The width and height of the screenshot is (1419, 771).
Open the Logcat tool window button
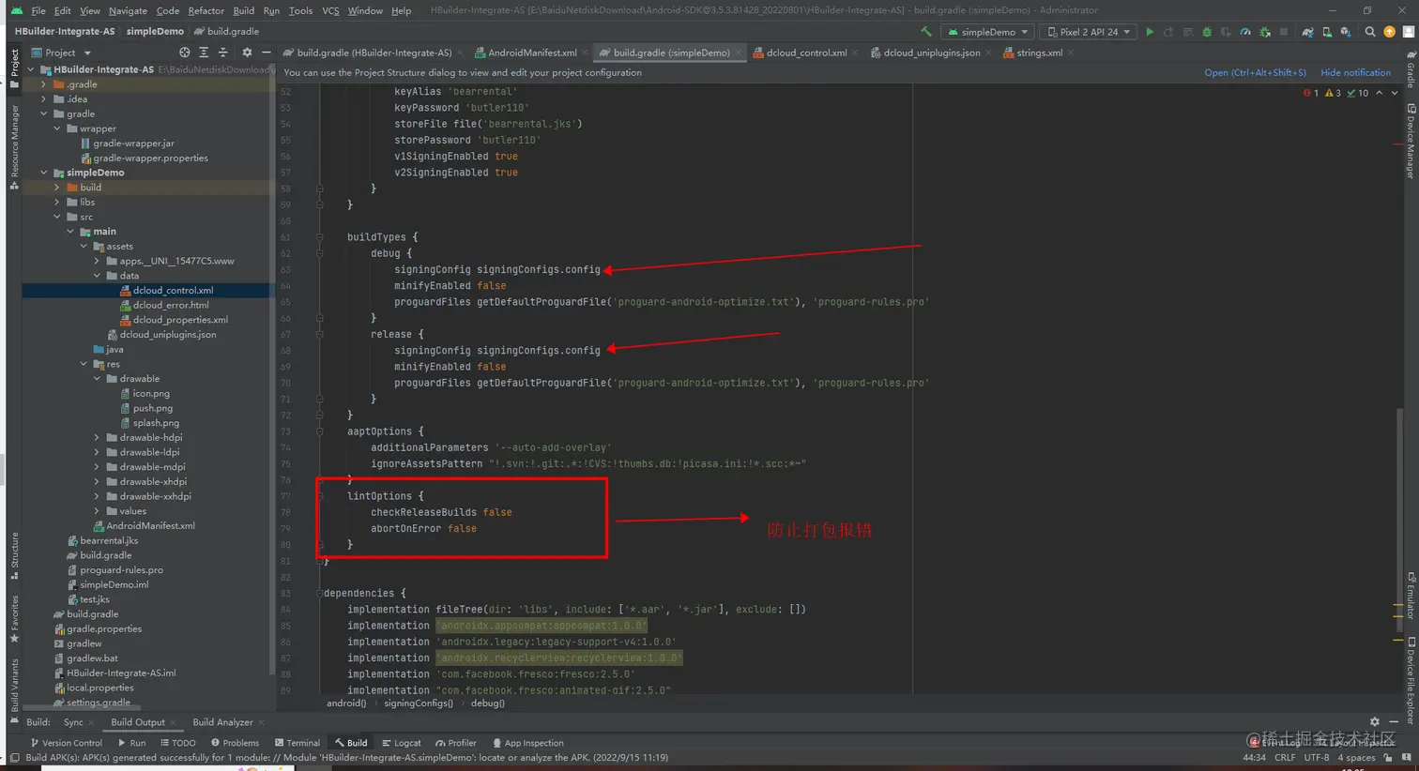tap(402, 743)
